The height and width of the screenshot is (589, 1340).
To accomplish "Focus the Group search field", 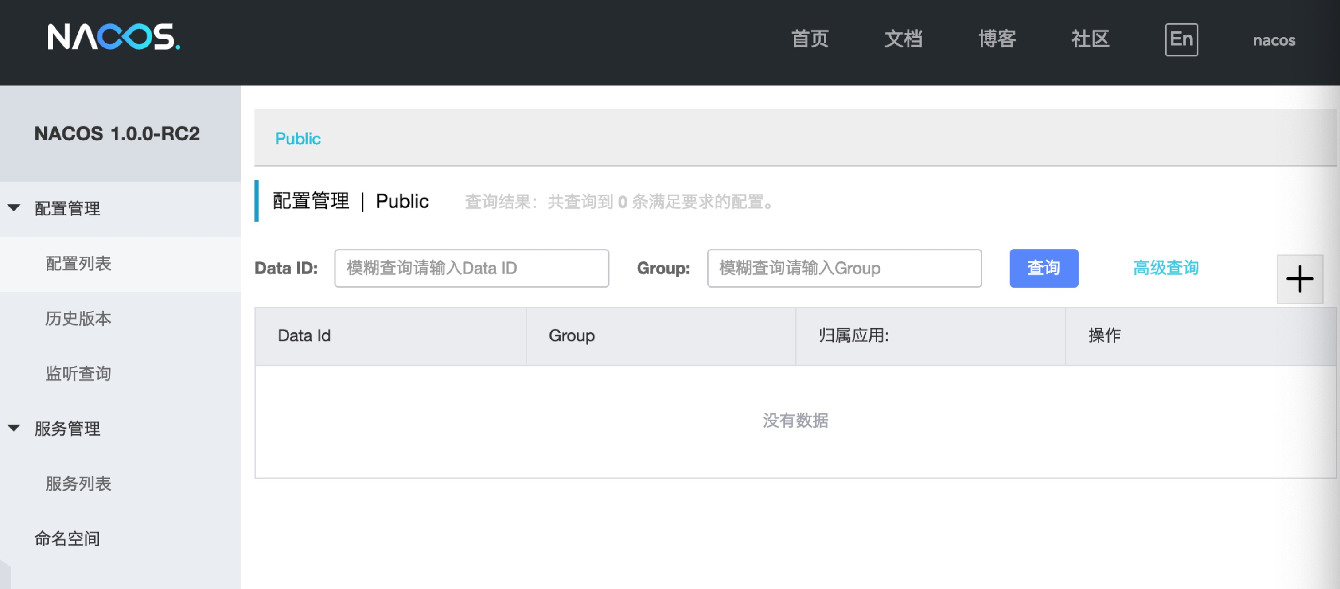I will (844, 268).
